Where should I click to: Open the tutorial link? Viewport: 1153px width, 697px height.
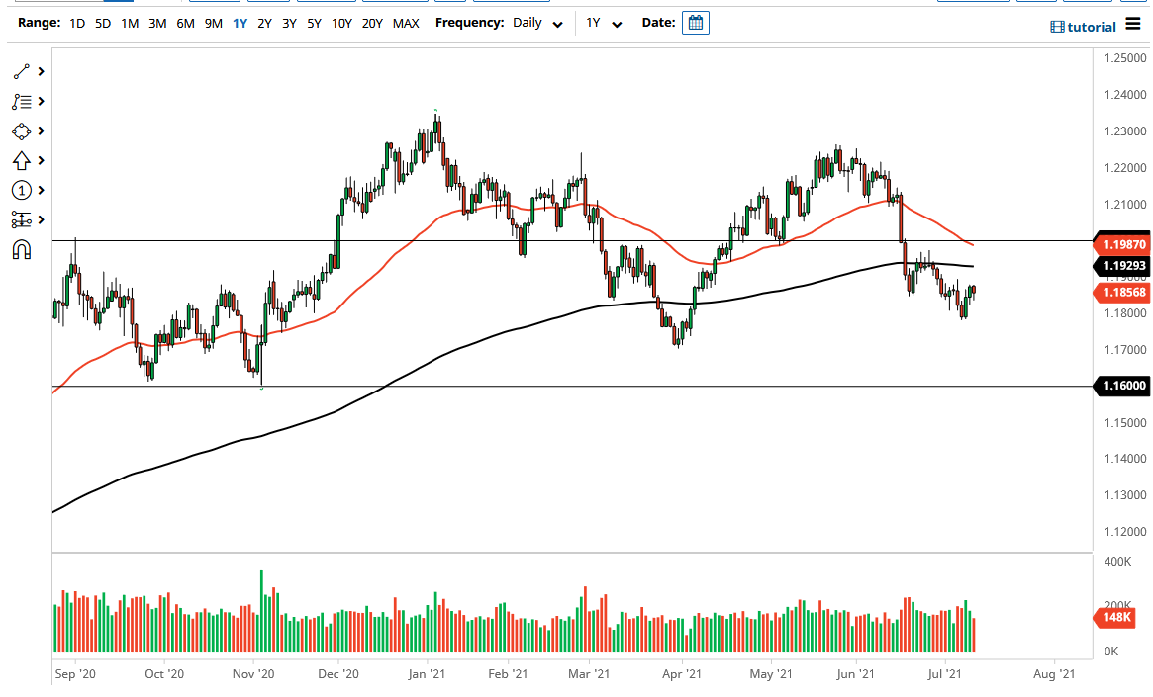(x=1084, y=27)
